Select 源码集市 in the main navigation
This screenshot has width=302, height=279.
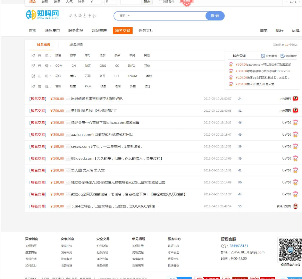point(52,31)
